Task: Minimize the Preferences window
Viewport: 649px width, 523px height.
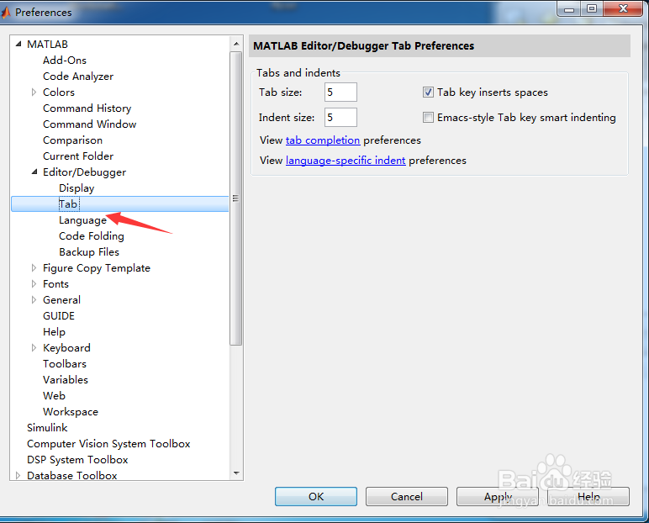Action: 569,9
